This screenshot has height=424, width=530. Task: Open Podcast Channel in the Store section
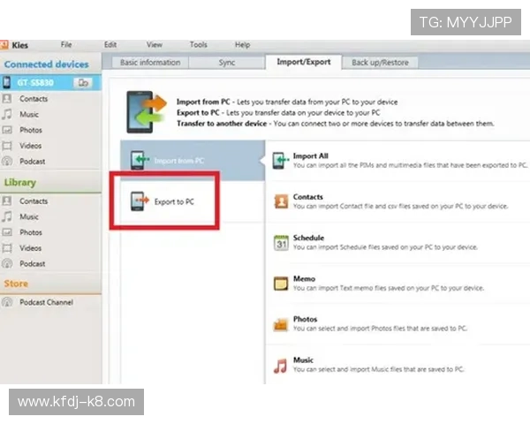pyautogui.click(x=46, y=302)
